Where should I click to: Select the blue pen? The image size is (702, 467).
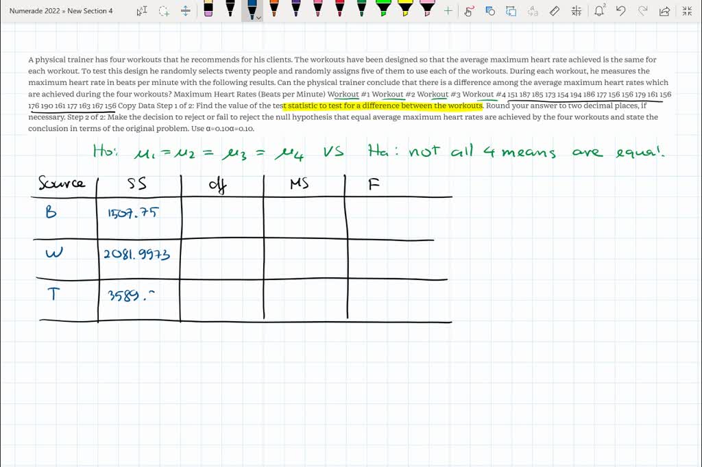[252, 9]
